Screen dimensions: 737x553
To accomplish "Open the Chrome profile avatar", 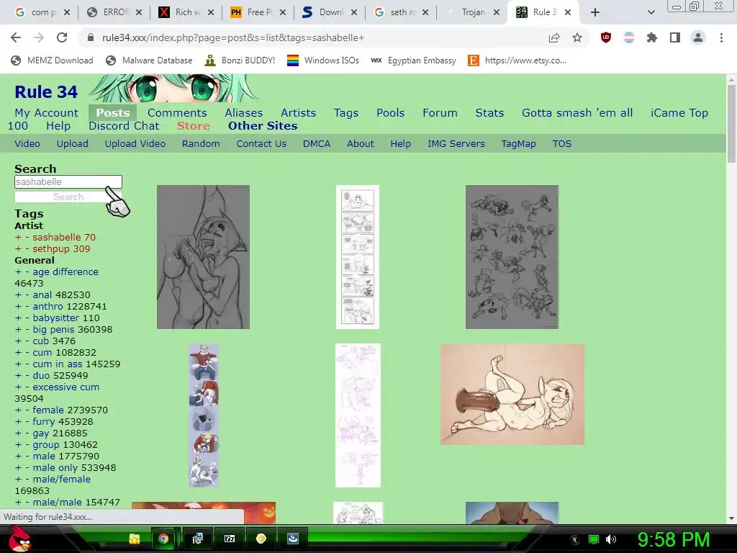I will [x=698, y=37].
